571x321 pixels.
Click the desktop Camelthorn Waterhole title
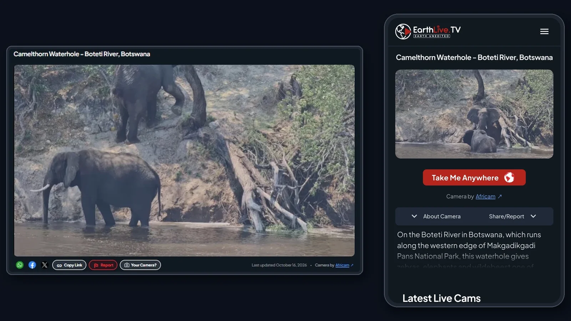tap(82, 54)
